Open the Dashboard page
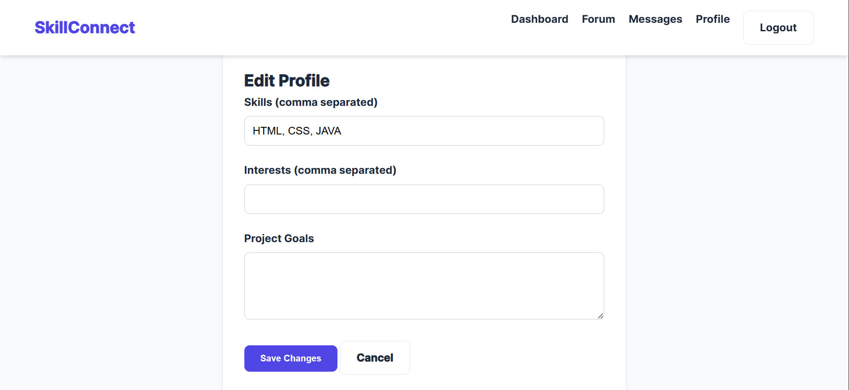The height and width of the screenshot is (390, 849). click(x=539, y=19)
